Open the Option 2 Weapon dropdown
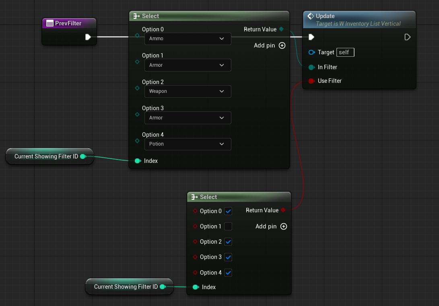Screen dimensions: 439x306 188,91
